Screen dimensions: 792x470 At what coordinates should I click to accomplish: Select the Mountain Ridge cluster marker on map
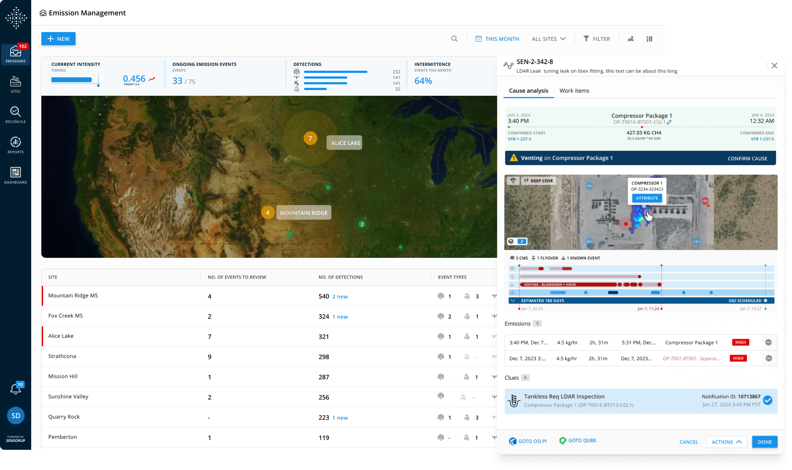(268, 213)
